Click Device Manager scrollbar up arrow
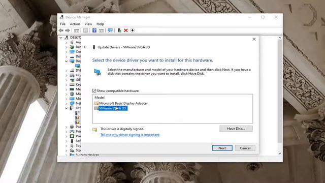Viewport: 325px width, 183px height. pos(280,38)
